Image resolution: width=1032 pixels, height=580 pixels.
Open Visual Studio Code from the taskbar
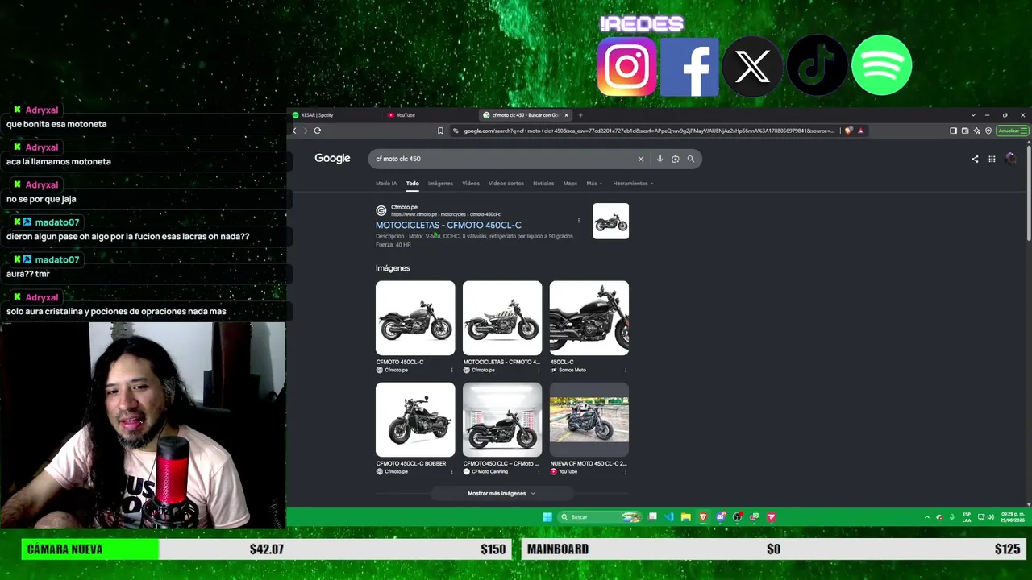point(669,517)
